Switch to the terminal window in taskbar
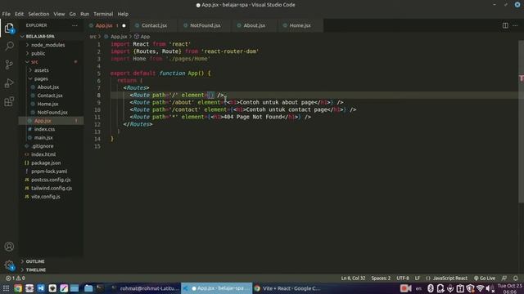524x294 pixels. [146, 288]
